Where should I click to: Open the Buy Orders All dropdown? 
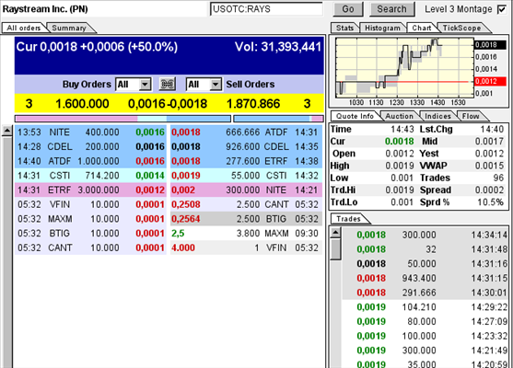click(x=134, y=85)
